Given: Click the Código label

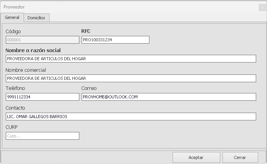Looking at the screenshot, I should coord(13,31).
